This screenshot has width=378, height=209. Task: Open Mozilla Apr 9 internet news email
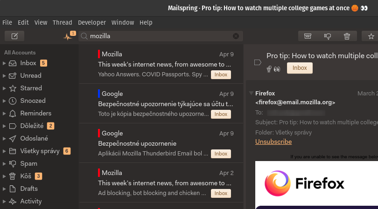(x=161, y=64)
